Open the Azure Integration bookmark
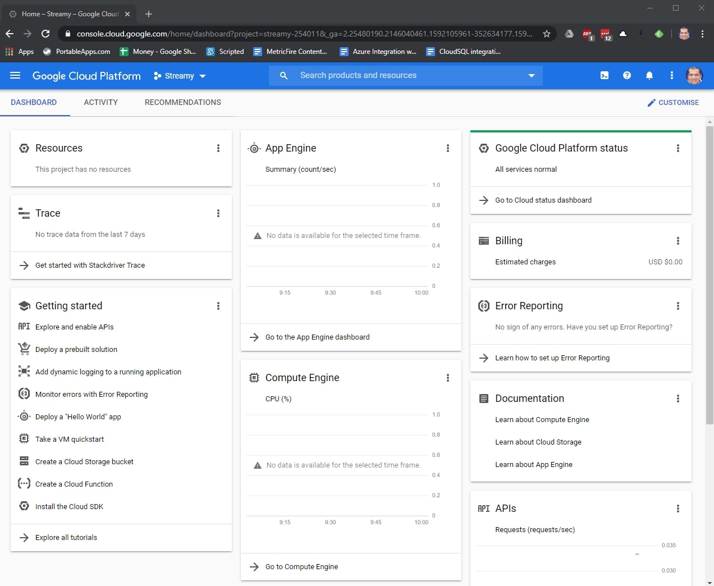 click(x=378, y=52)
